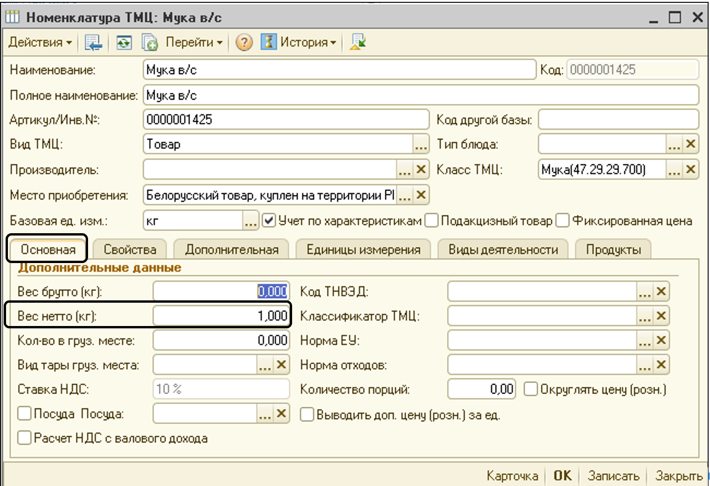The width and height of the screenshot is (710, 486).
Task: Clear the Норма отходов field
Action: coord(661,365)
